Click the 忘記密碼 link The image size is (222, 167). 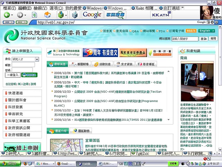11,84
